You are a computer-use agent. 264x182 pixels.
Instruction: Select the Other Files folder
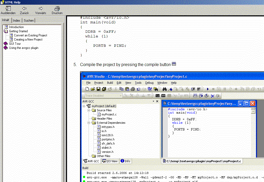103,156
